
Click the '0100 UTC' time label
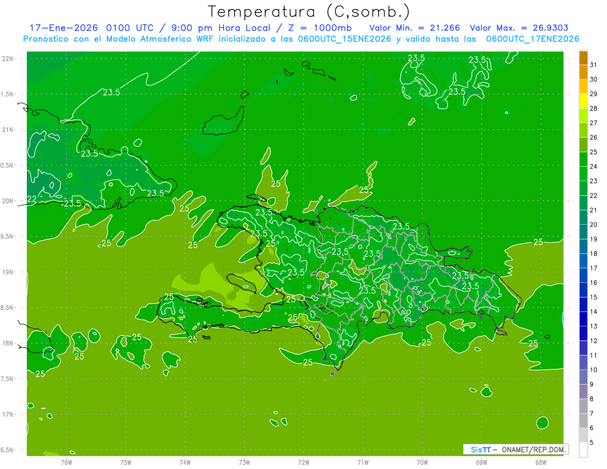(x=131, y=28)
